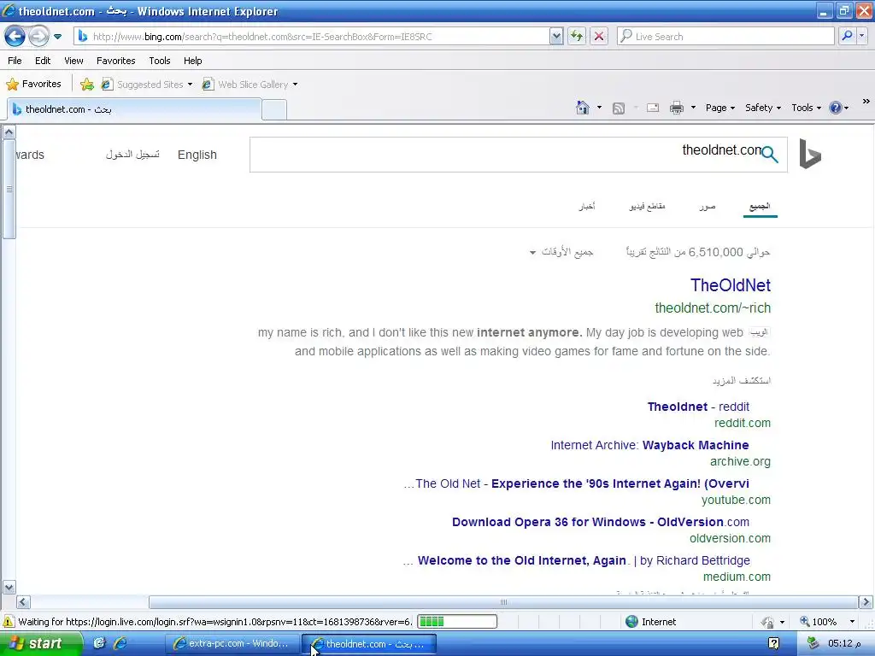Screen dimensions: 875x656
Task: Click the New Tab button
Action: tap(274, 110)
